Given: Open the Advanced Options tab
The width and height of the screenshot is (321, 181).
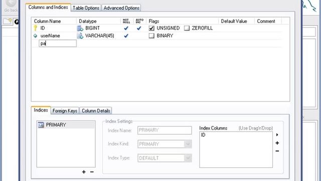Looking at the screenshot, I should pos(121,8).
